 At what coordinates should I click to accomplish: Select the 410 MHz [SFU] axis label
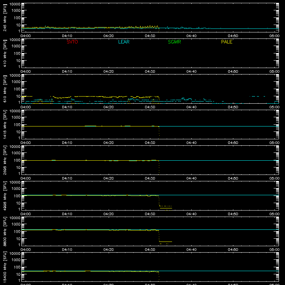tap(5, 53)
